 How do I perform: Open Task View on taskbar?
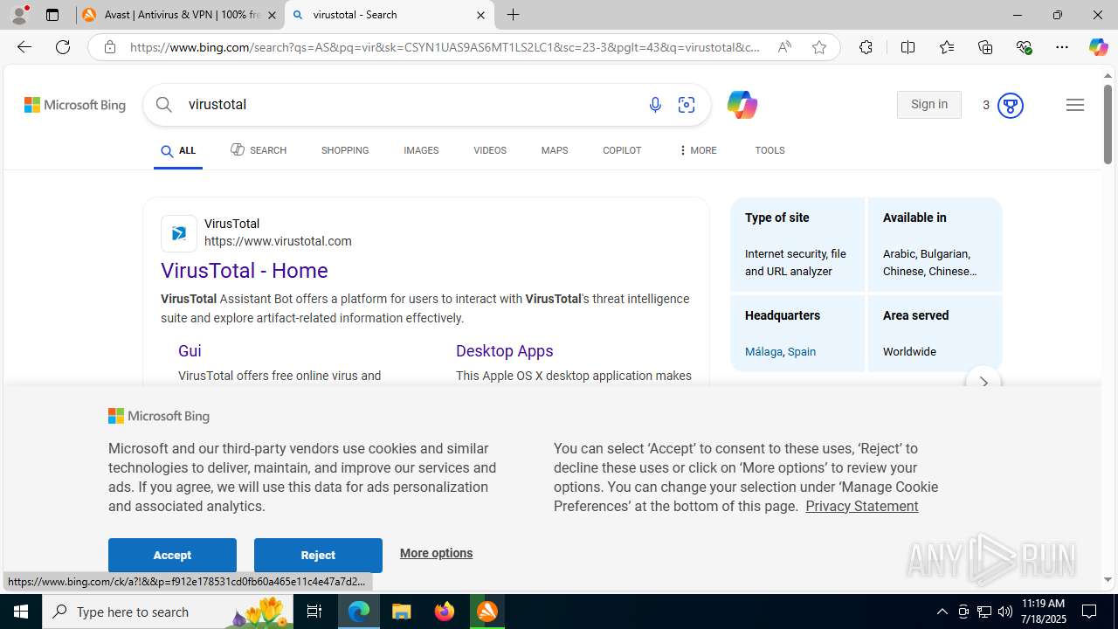tap(314, 612)
